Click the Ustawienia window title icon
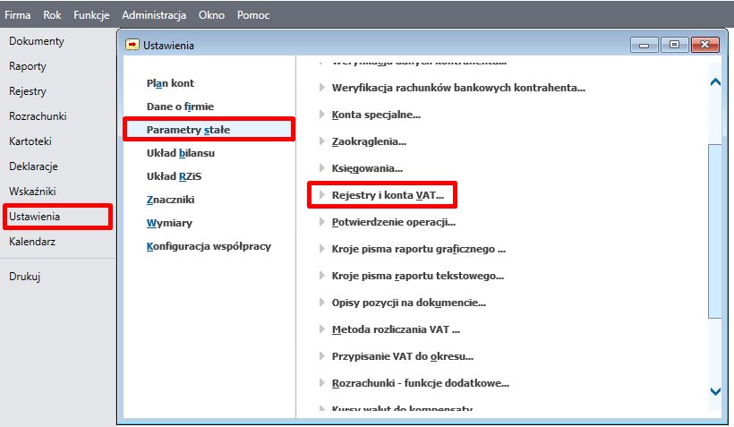734x427 pixels. [132, 45]
